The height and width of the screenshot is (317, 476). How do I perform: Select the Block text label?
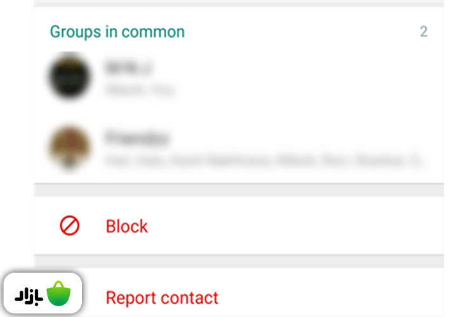[x=126, y=226]
